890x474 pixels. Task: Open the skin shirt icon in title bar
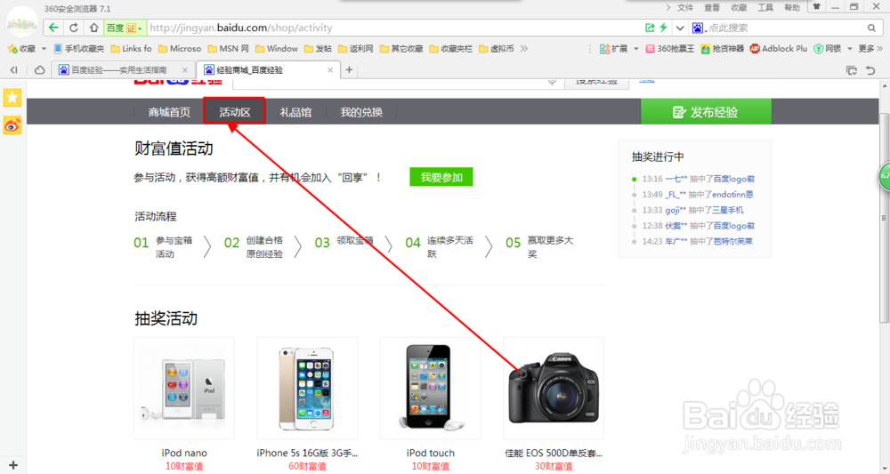pyautogui.click(x=816, y=7)
